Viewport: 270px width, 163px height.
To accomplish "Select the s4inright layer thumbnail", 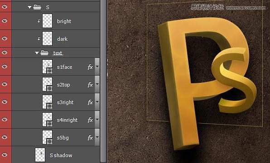I will (x=48, y=120).
